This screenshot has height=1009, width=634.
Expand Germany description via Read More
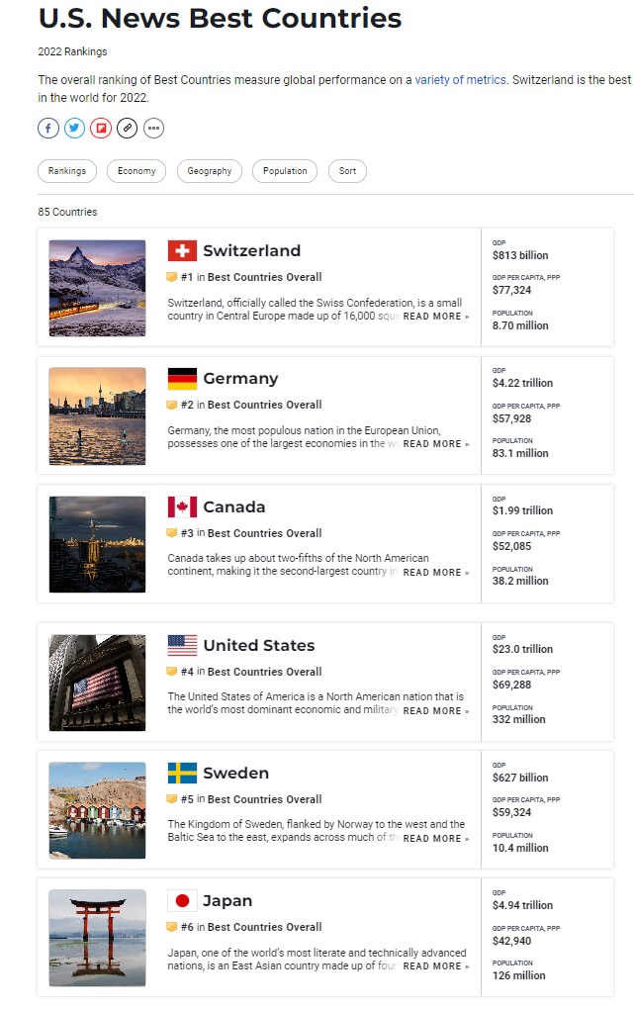point(435,444)
